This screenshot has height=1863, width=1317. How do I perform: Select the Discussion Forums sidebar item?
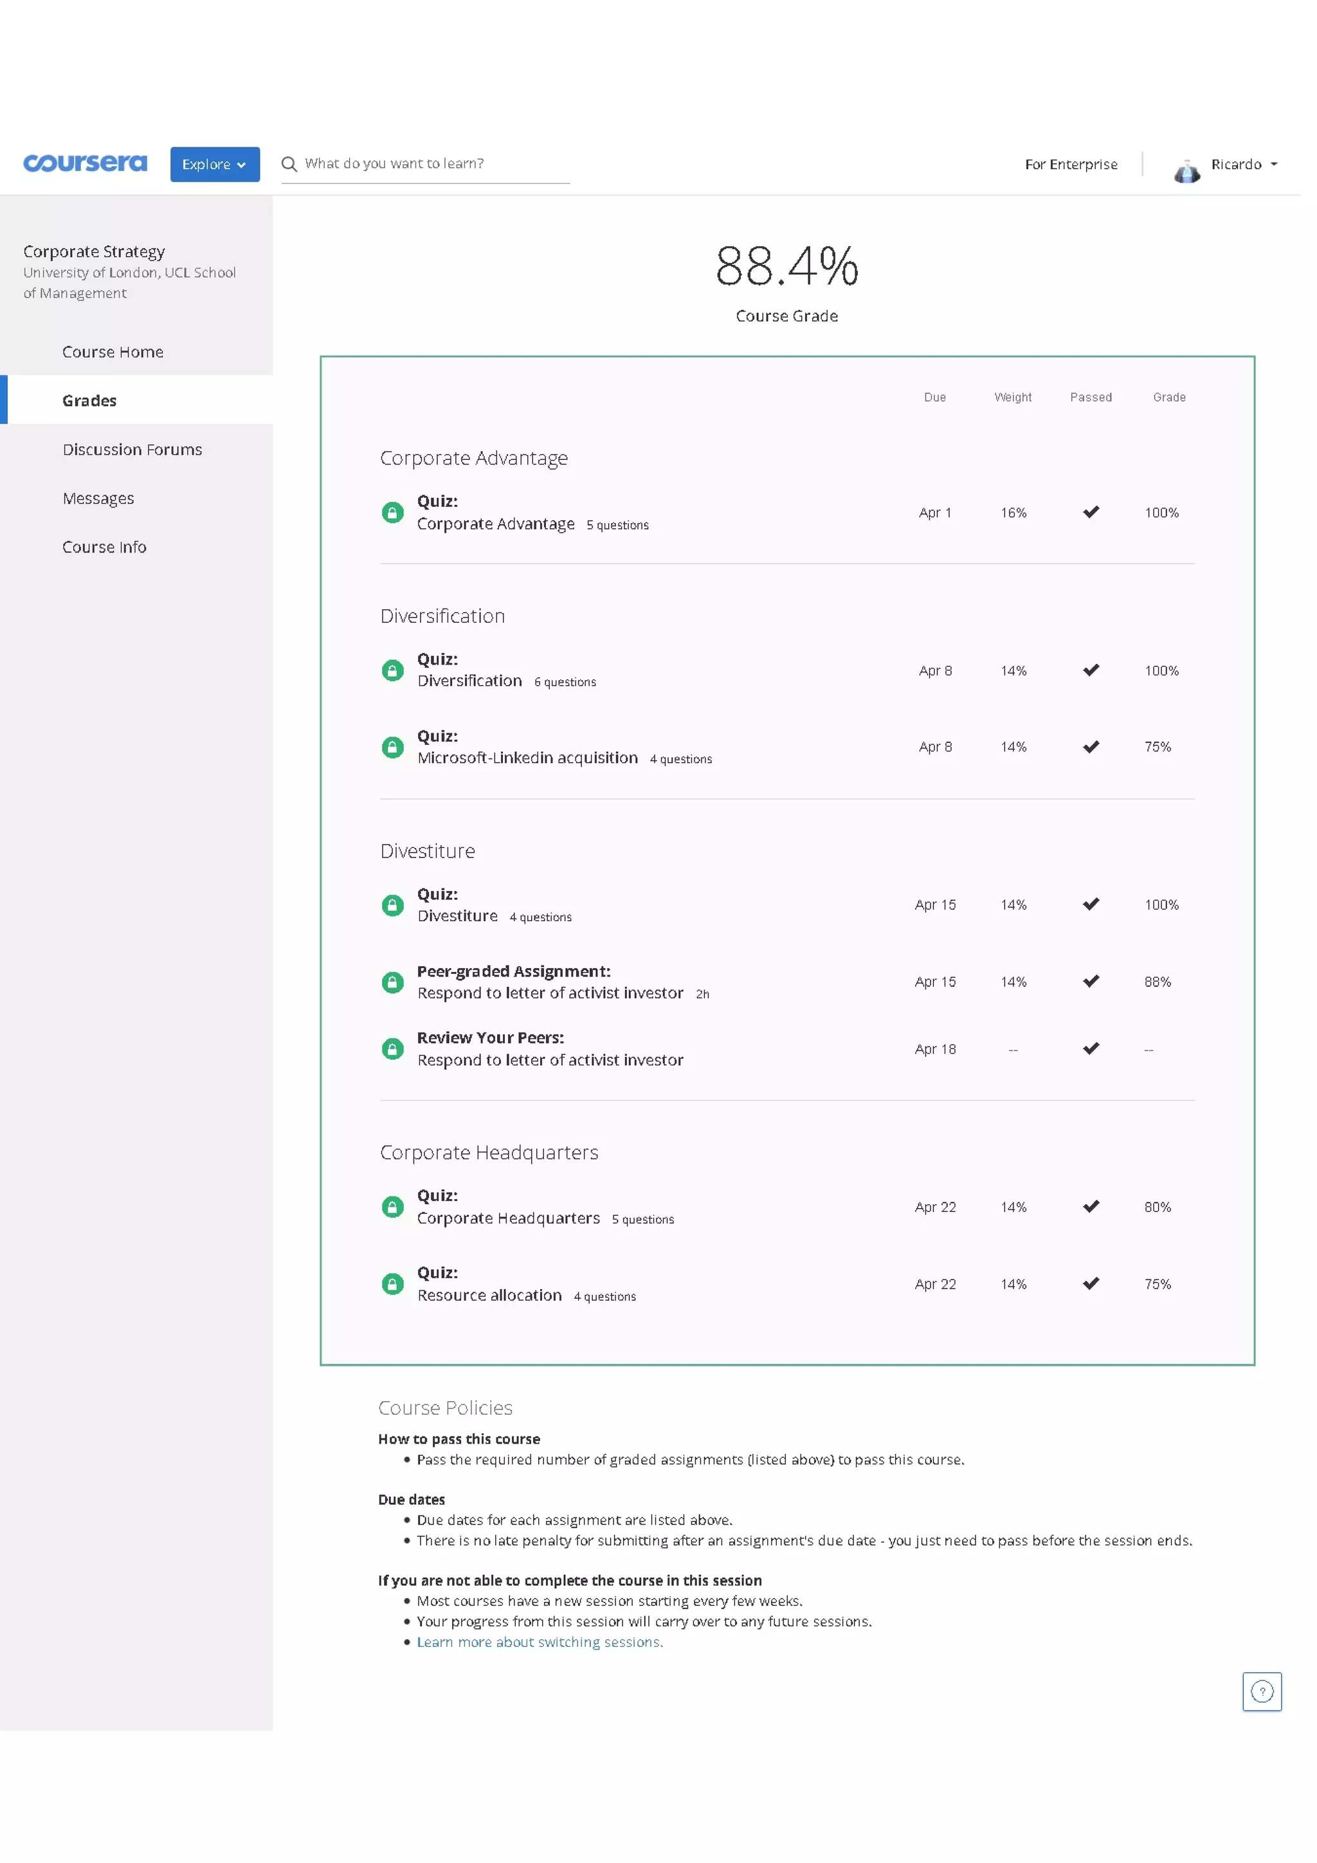(132, 449)
